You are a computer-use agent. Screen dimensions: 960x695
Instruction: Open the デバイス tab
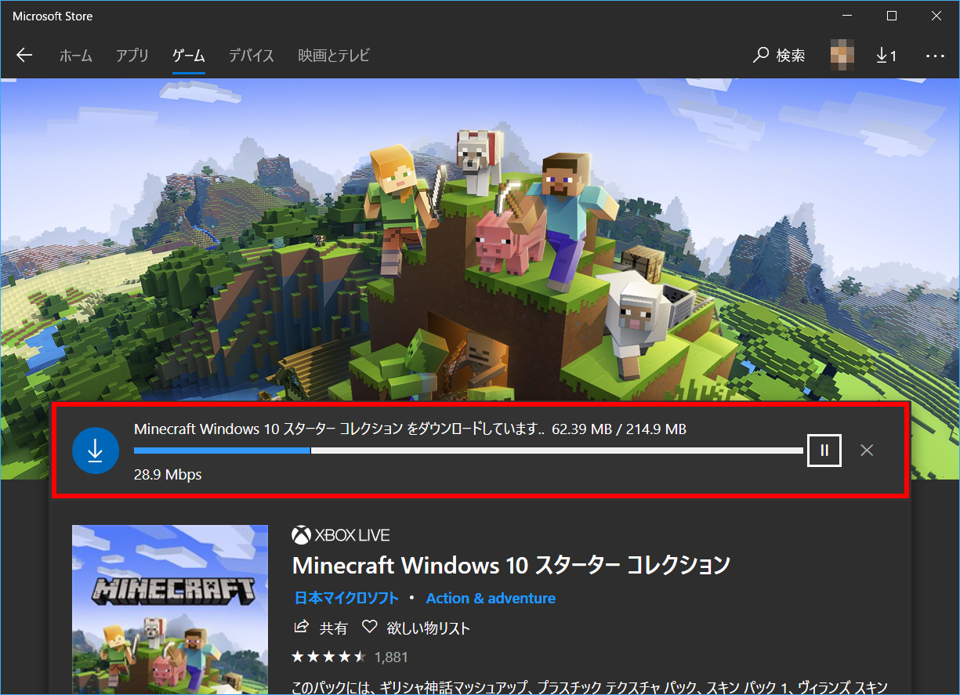[252, 56]
